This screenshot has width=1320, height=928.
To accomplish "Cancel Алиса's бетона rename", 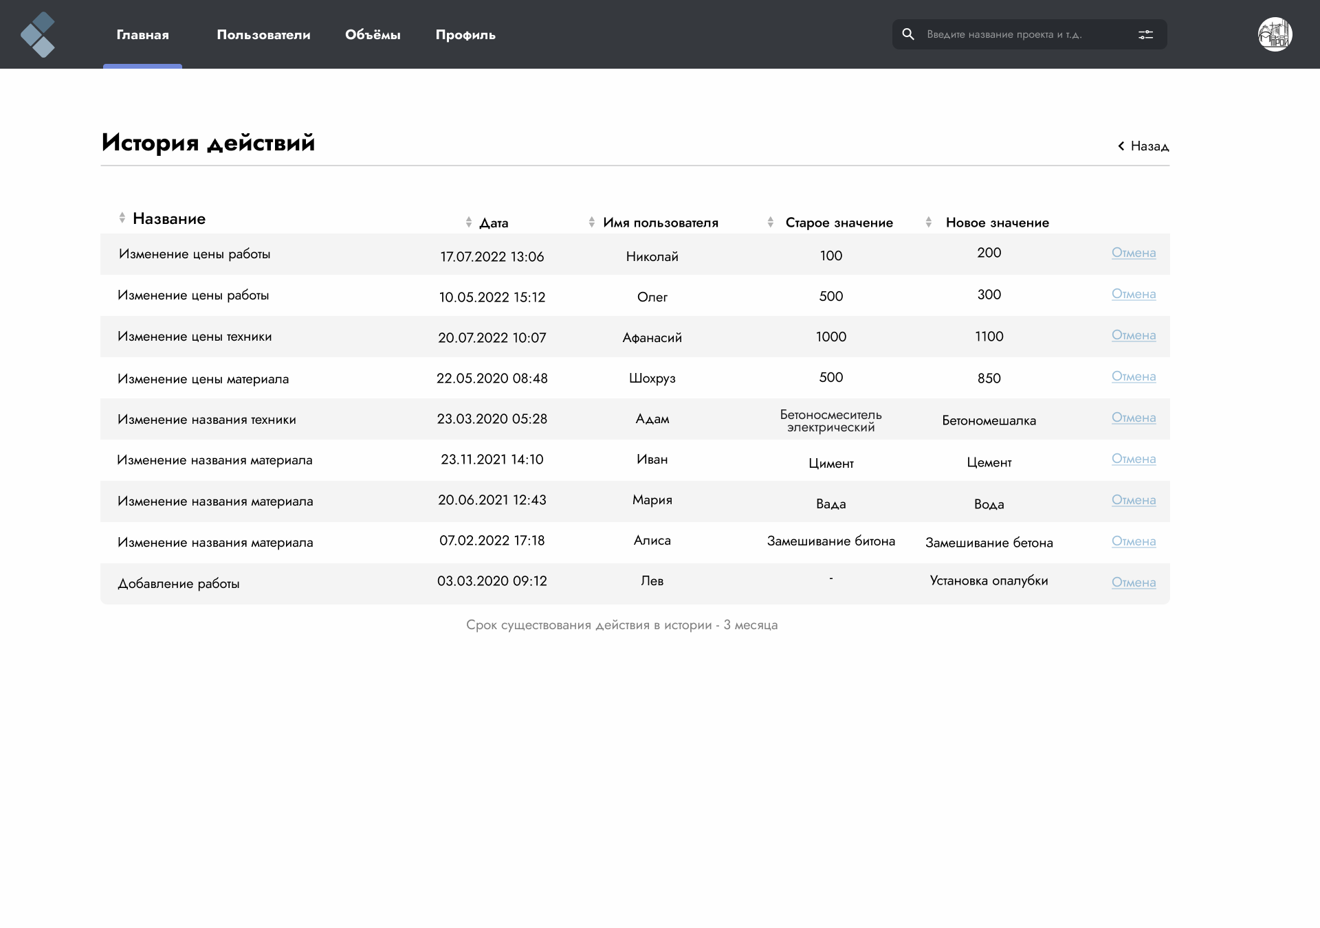I will pos(1134,541).
